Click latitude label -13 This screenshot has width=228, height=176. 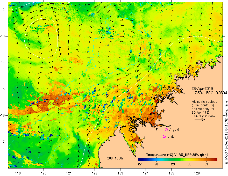coord(3,36)
